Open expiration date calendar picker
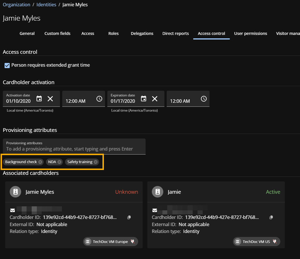300x259 pixels. coord(144,99)
